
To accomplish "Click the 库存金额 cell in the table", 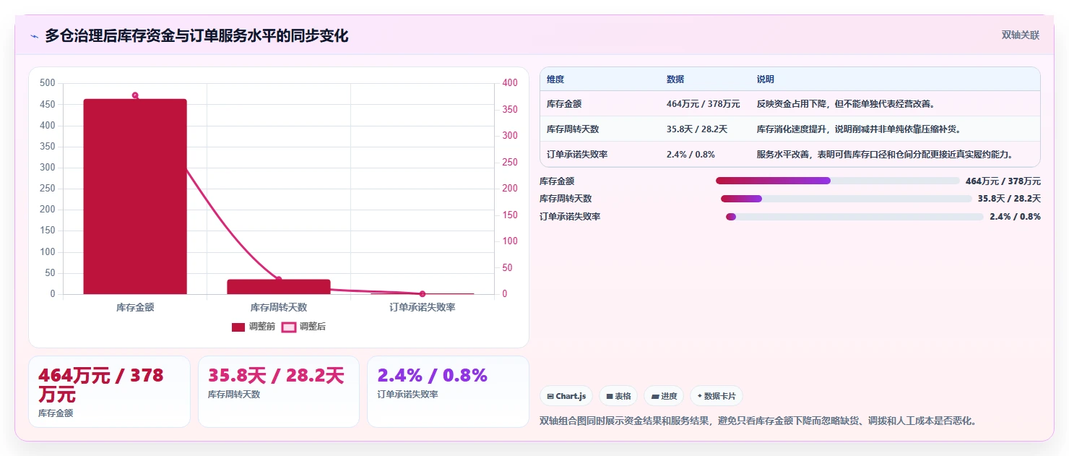I will click(565, 103).
